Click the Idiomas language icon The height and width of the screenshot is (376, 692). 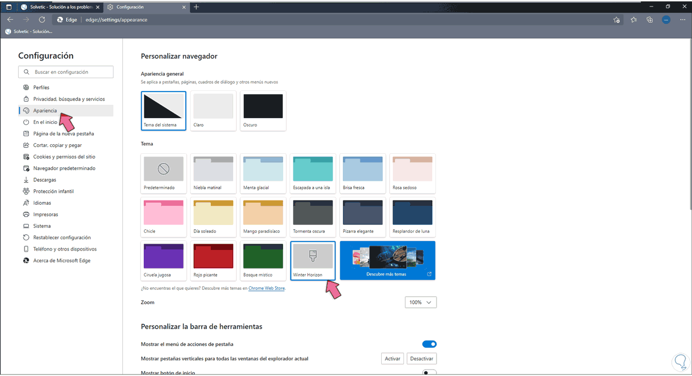(26, 203)
